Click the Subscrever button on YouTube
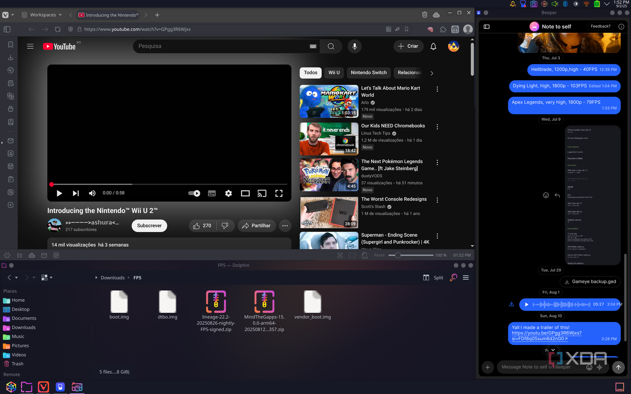 [149, 225]
